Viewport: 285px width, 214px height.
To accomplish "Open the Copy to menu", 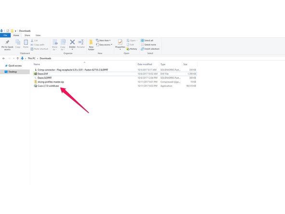I will click(x=63, y=45).
